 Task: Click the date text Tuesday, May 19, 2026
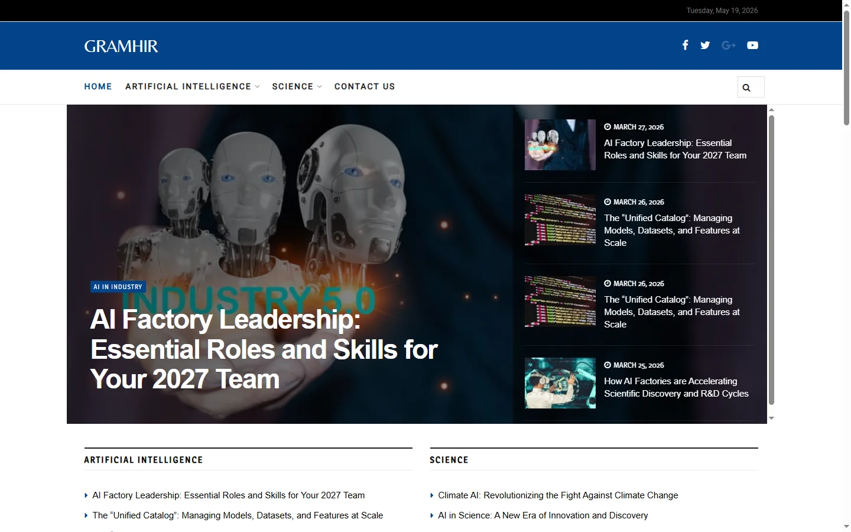pyautogui.click(x=722, y=11)
